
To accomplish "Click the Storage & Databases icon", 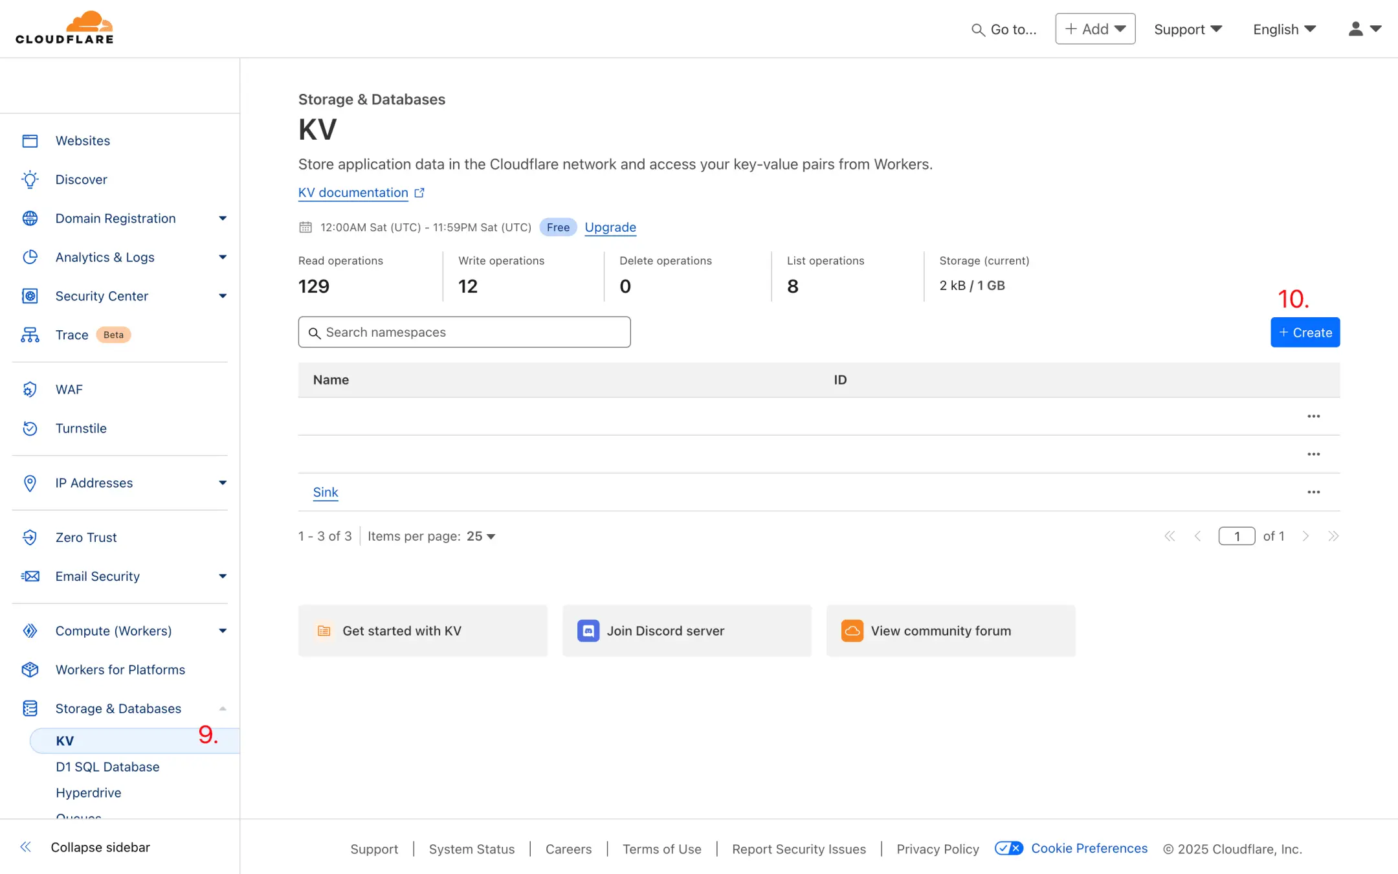I will point(30,708).
